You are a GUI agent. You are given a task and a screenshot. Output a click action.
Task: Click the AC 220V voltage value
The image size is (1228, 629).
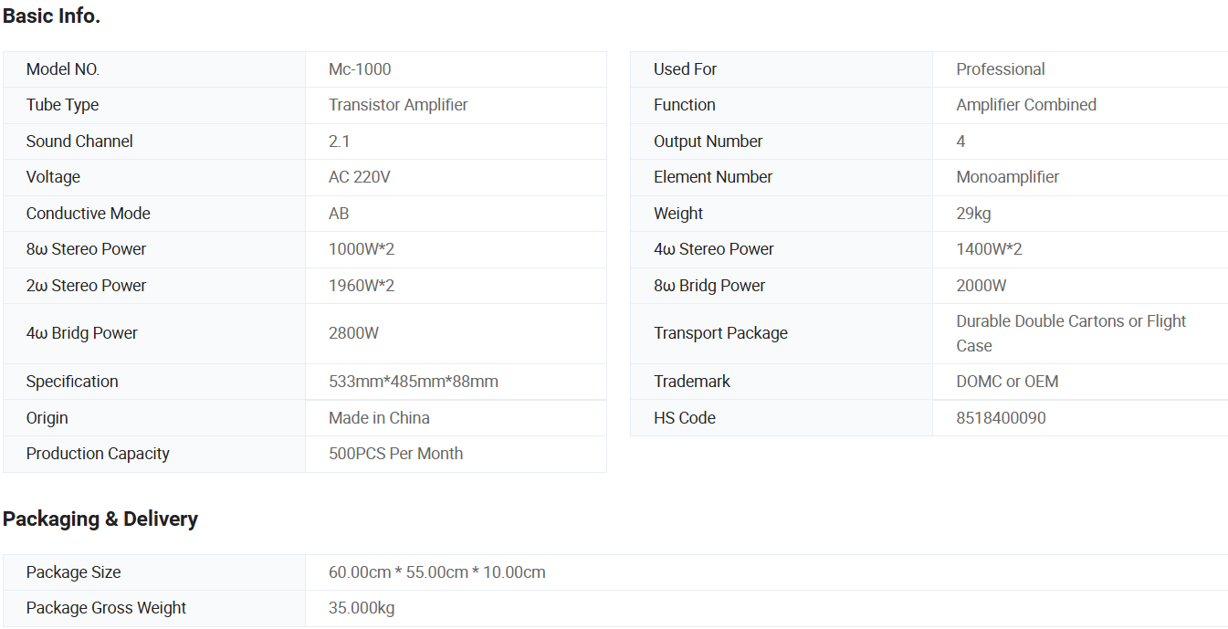tap(359, 177)
